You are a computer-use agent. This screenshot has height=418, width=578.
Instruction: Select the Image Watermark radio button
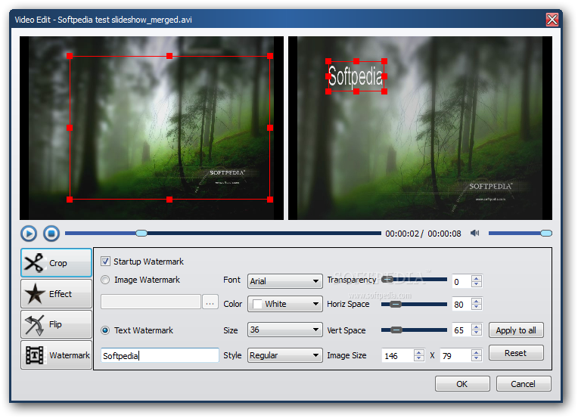105,280
